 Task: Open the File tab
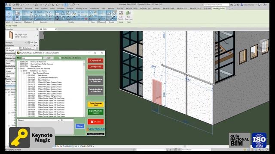coord(8,9)
